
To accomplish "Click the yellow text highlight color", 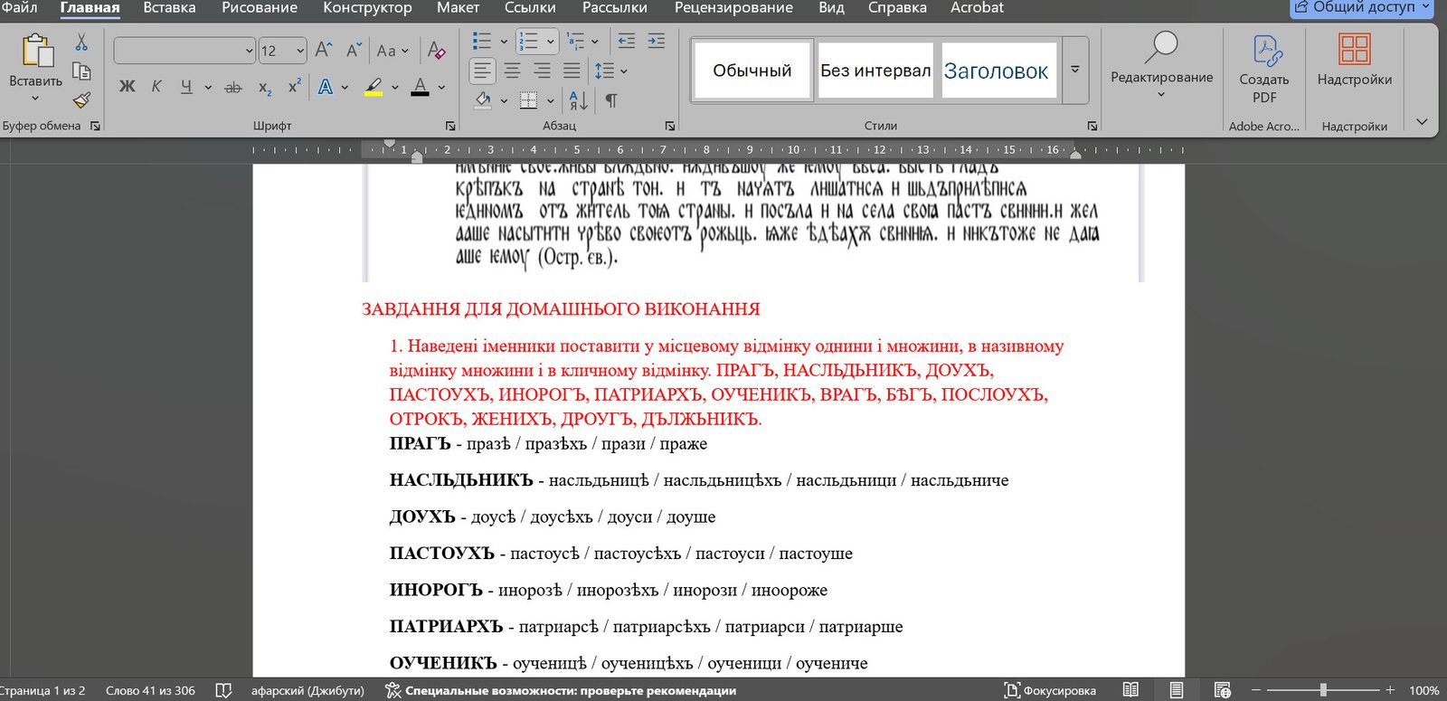I will pos(374,87).
